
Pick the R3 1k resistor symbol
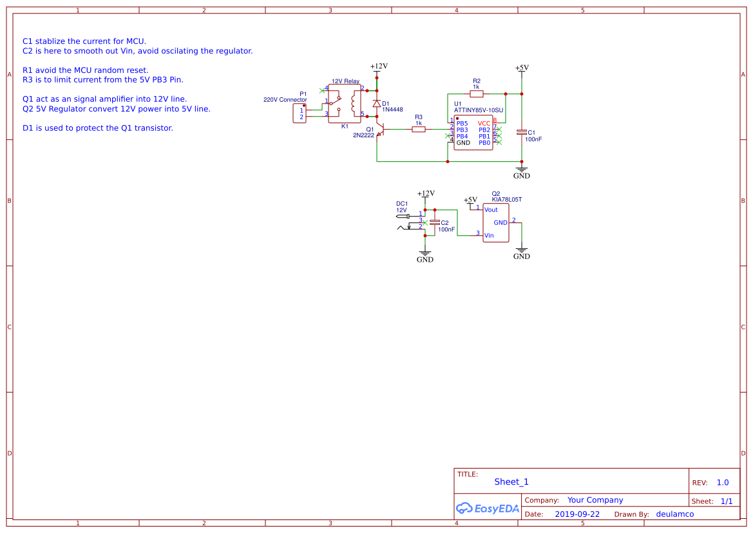click(x=419, y=129)
